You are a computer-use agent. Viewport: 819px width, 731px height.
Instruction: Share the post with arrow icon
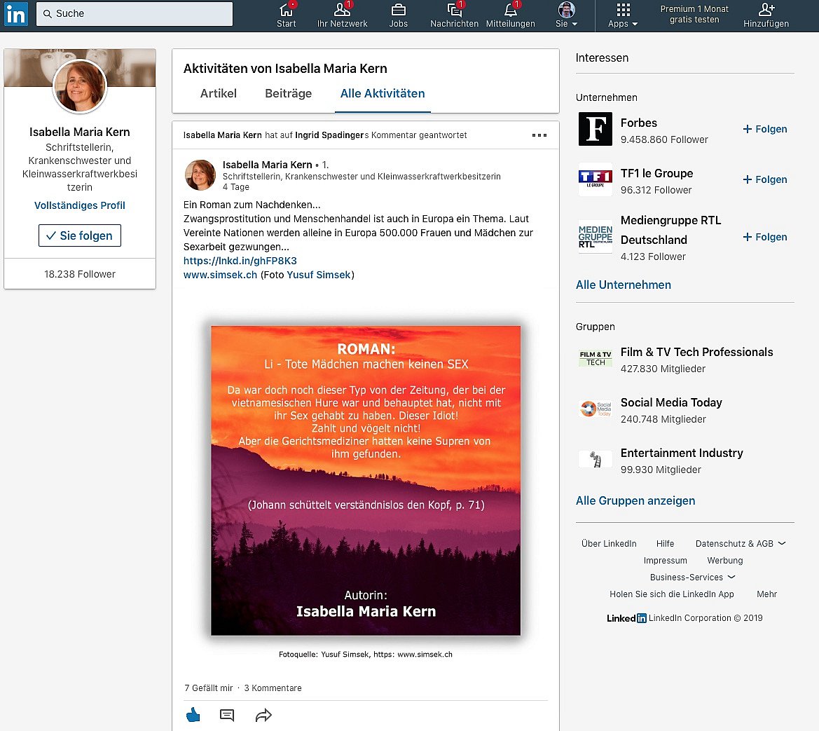coord(263,715)
